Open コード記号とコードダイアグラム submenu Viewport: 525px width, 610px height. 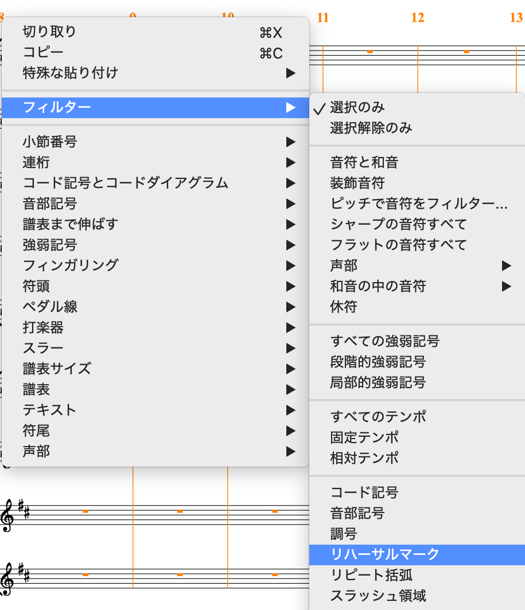pos(125,183)
